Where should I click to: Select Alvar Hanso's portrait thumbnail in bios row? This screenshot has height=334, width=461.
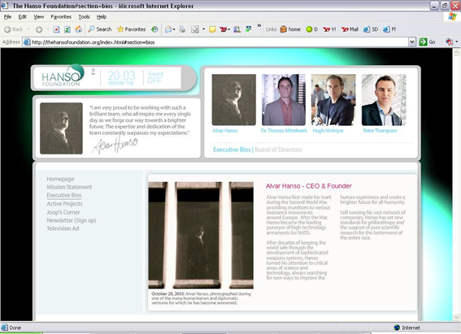point(233,100)
